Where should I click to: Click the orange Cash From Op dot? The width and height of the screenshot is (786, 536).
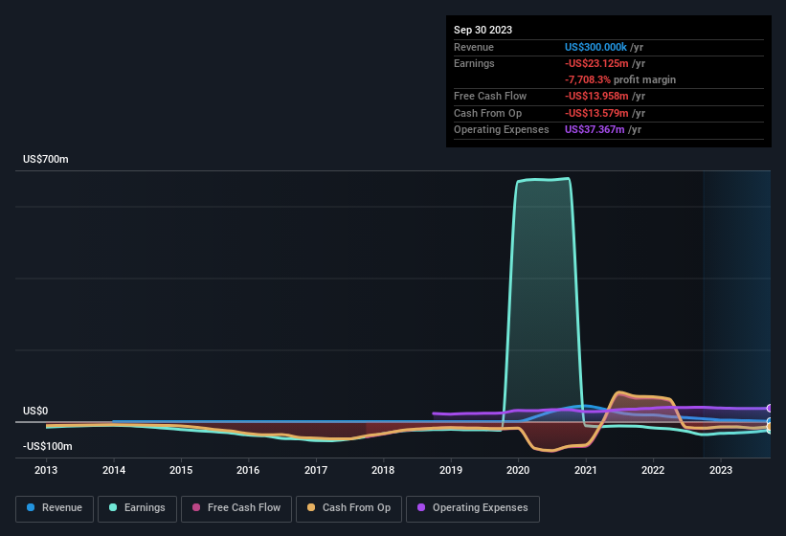point(311,507)
